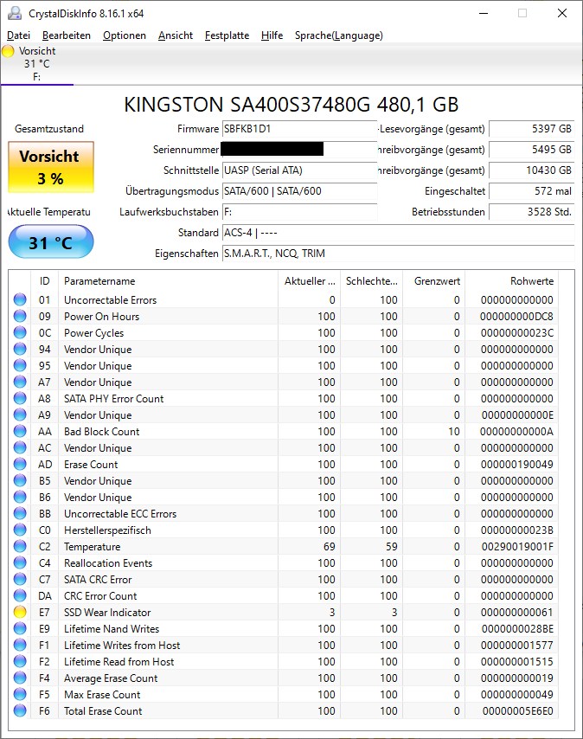Image resolution: width=583 pixels, height=739 pixels.
Task: Click the Parametername column header
Action: (99, 281)
